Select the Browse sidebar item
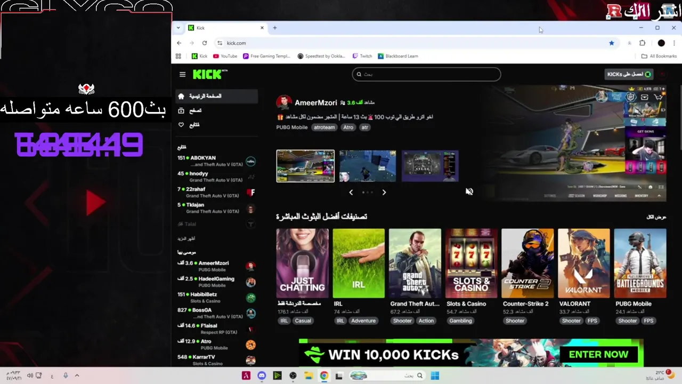The width and height of the screenshot is (682, 384). (217, 110)
